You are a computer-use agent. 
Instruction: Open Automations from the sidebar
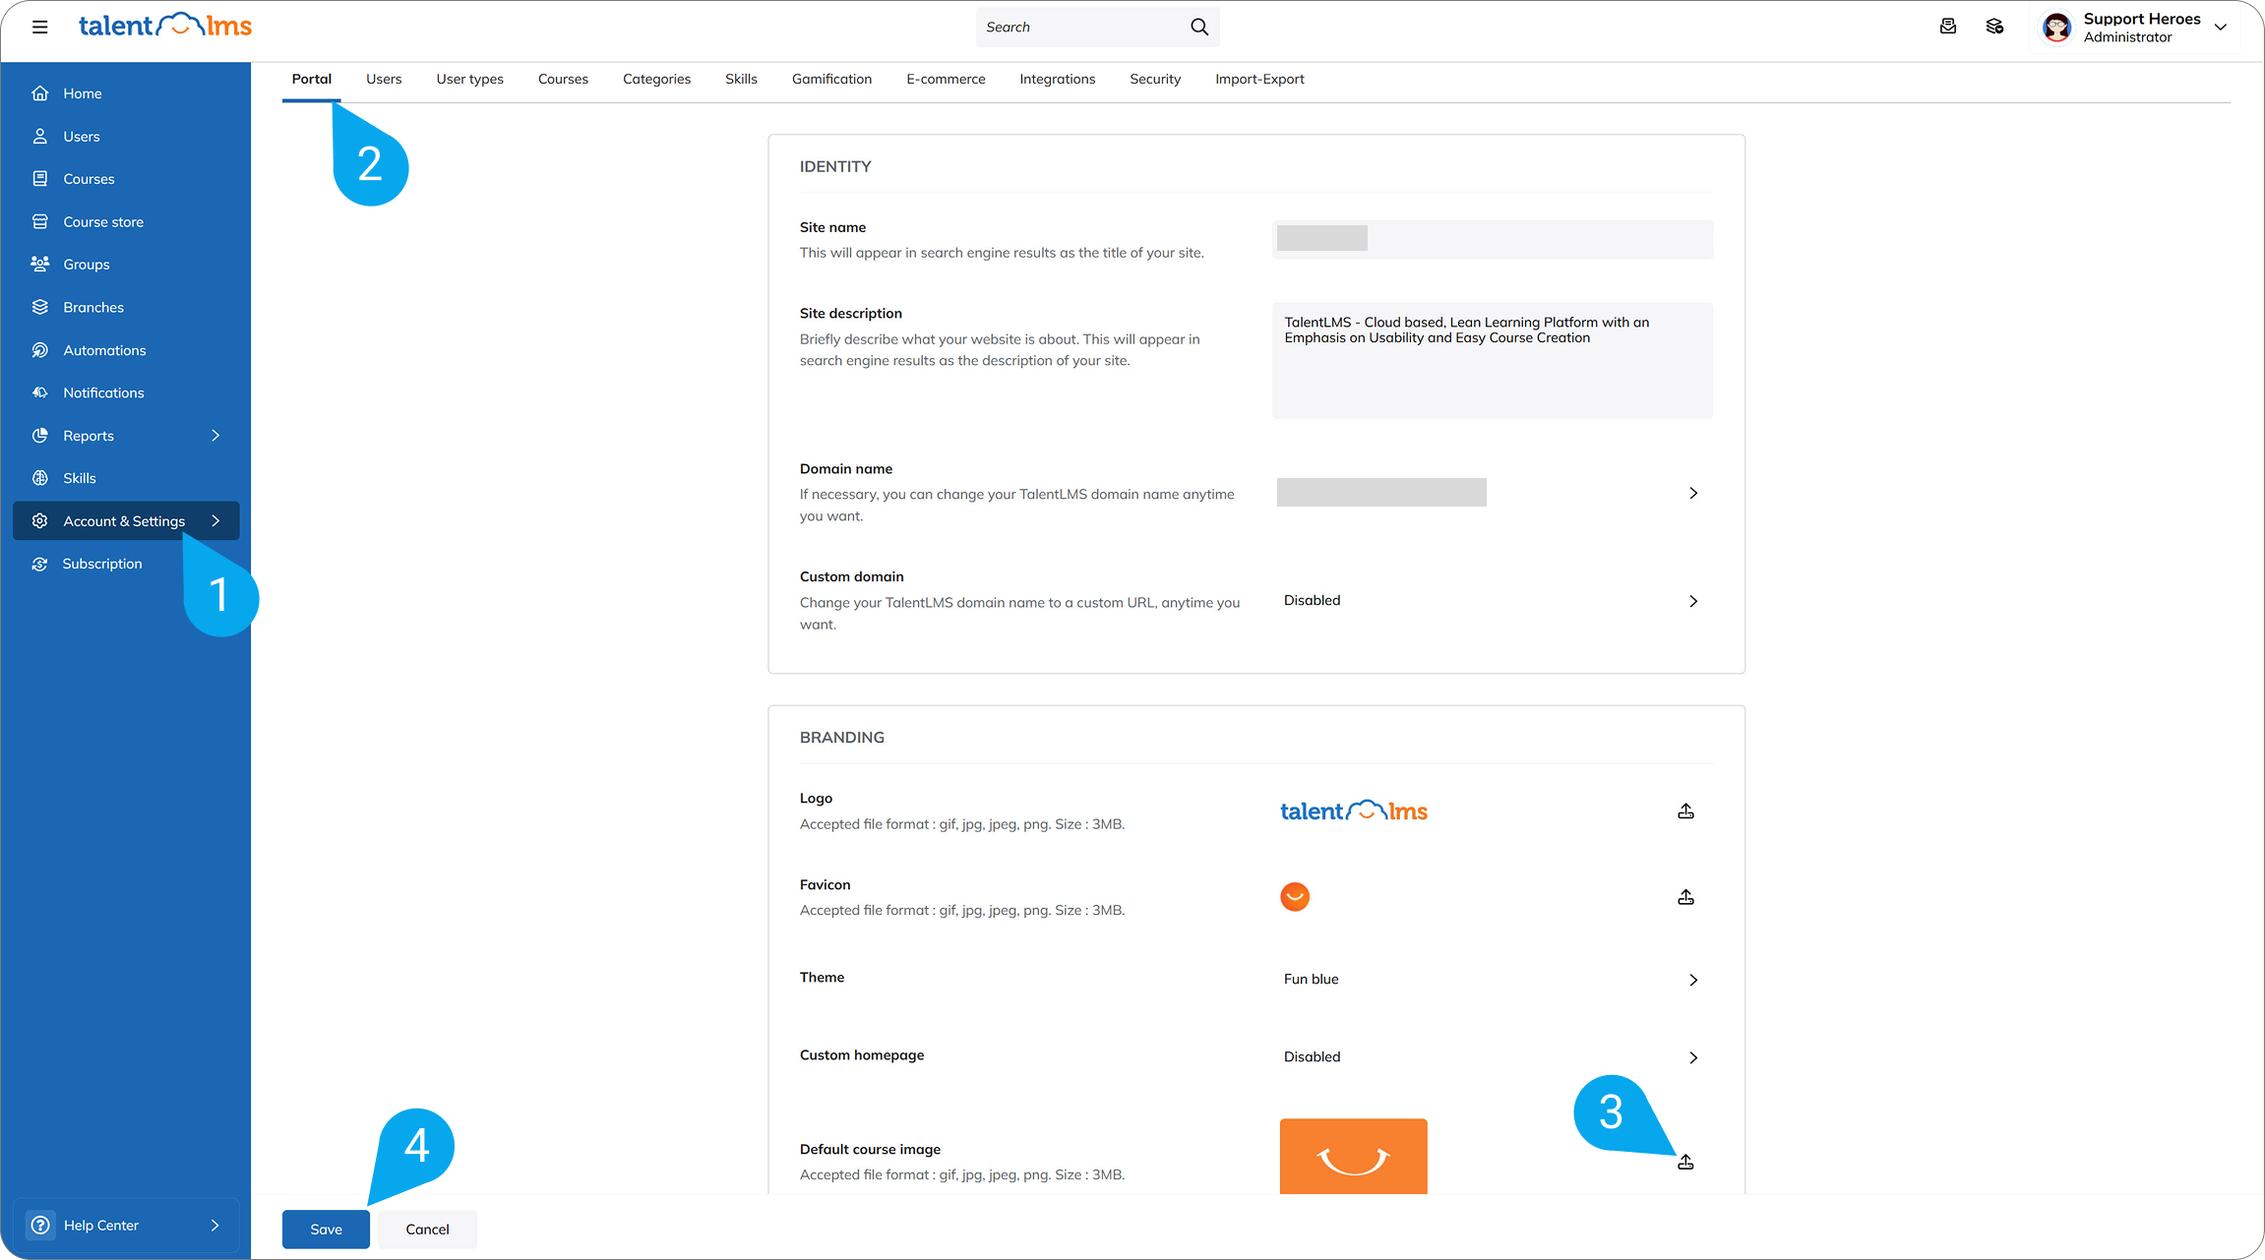tap(104, 350)
